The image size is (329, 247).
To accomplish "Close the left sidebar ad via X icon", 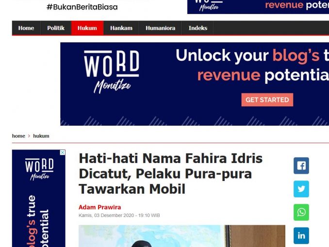I will 63,152.
